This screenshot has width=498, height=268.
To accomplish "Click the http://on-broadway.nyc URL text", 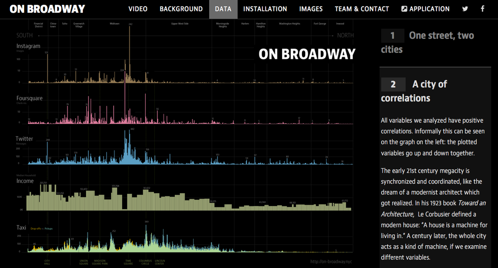I will (331, 262).
